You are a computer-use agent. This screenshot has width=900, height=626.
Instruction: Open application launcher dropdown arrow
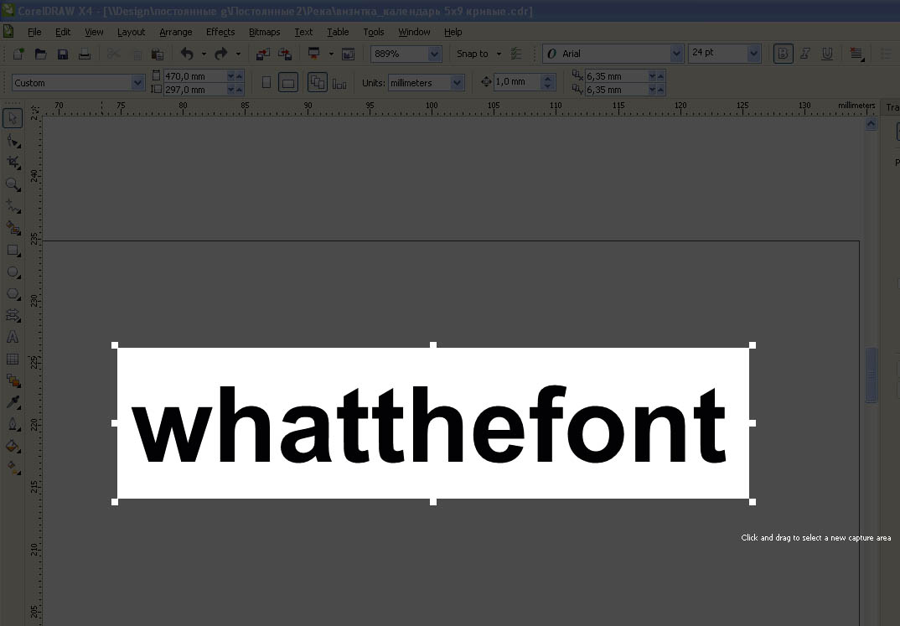331,54
